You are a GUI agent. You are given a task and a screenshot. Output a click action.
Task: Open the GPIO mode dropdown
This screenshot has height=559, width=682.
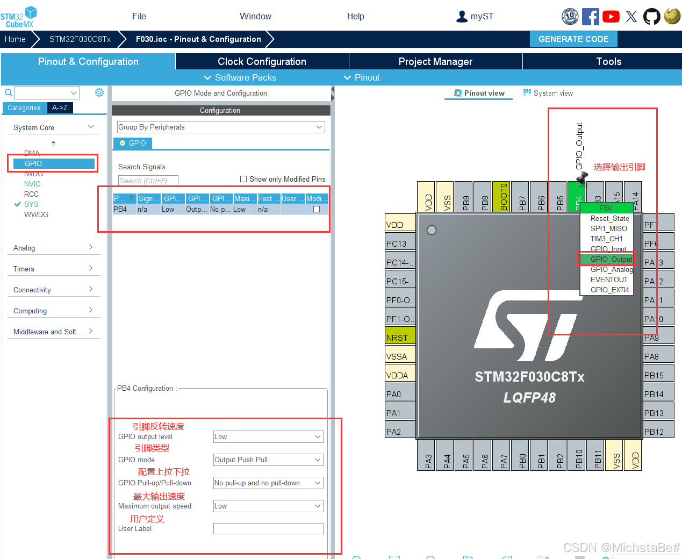click(268, 460)
